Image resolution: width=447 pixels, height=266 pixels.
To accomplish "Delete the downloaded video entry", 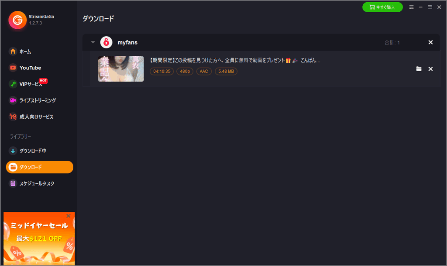I will click(430, 69).
